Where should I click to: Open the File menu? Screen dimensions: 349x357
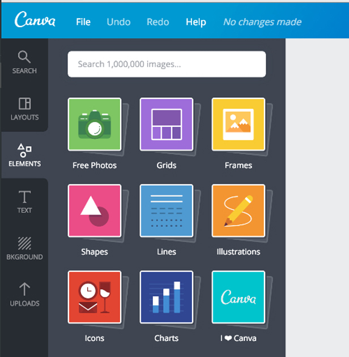83,22
